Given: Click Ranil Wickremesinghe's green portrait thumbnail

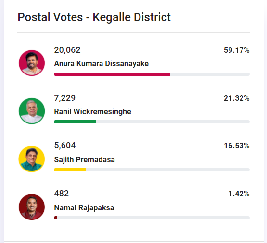Looking at the screenshot, I should pyautogui.click(x=32, y=111).
